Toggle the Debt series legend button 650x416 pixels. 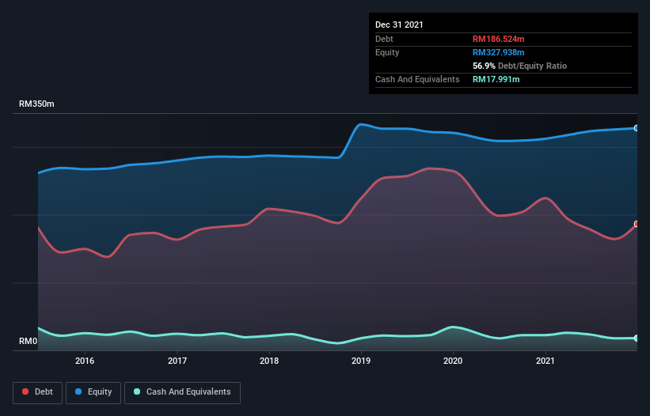point(37,392)
